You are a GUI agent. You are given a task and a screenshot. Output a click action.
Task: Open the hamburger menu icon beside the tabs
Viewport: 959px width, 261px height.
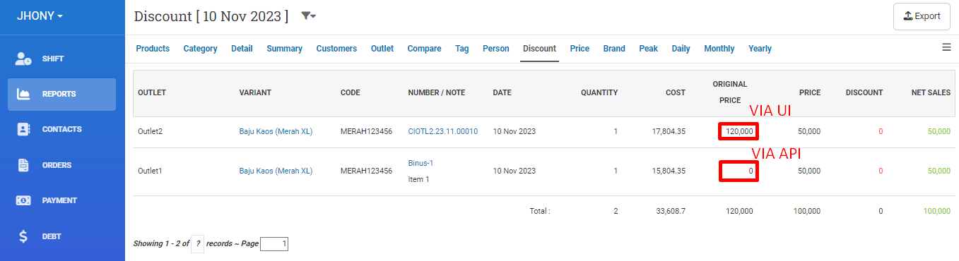pos(946,47)
